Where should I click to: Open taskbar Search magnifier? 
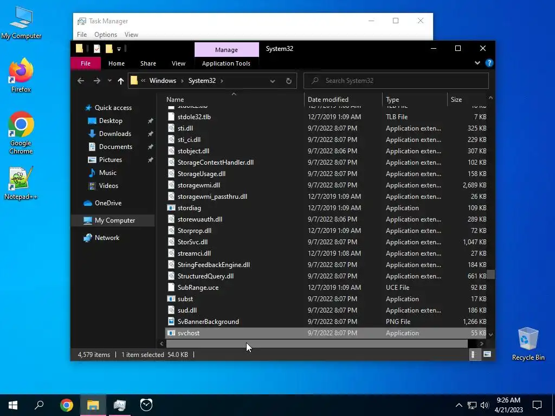(x=39, y=405)
